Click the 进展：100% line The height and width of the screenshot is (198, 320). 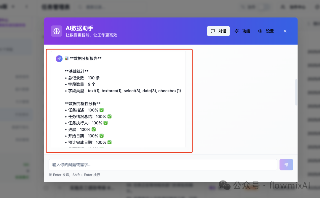click(x=80, y=129)
